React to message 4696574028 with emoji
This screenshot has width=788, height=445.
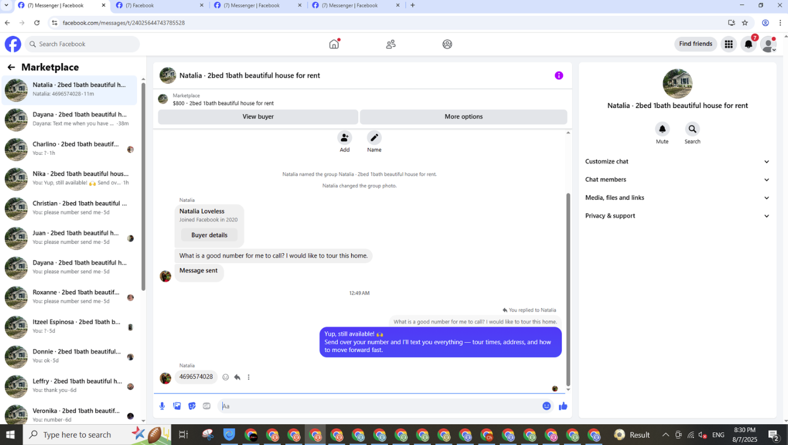(226, 377)
